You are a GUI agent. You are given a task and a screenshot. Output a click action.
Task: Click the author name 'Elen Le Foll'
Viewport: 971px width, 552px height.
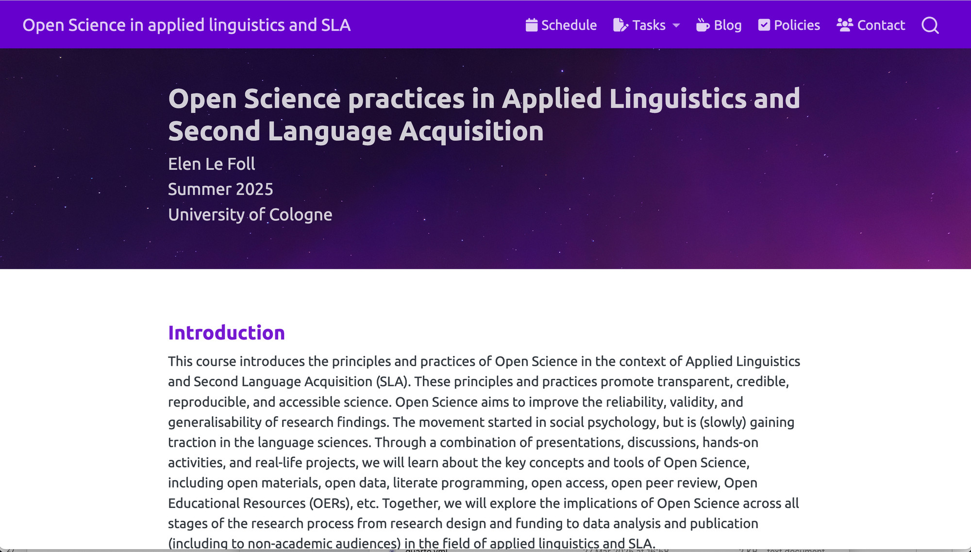(x=211, y=164)
